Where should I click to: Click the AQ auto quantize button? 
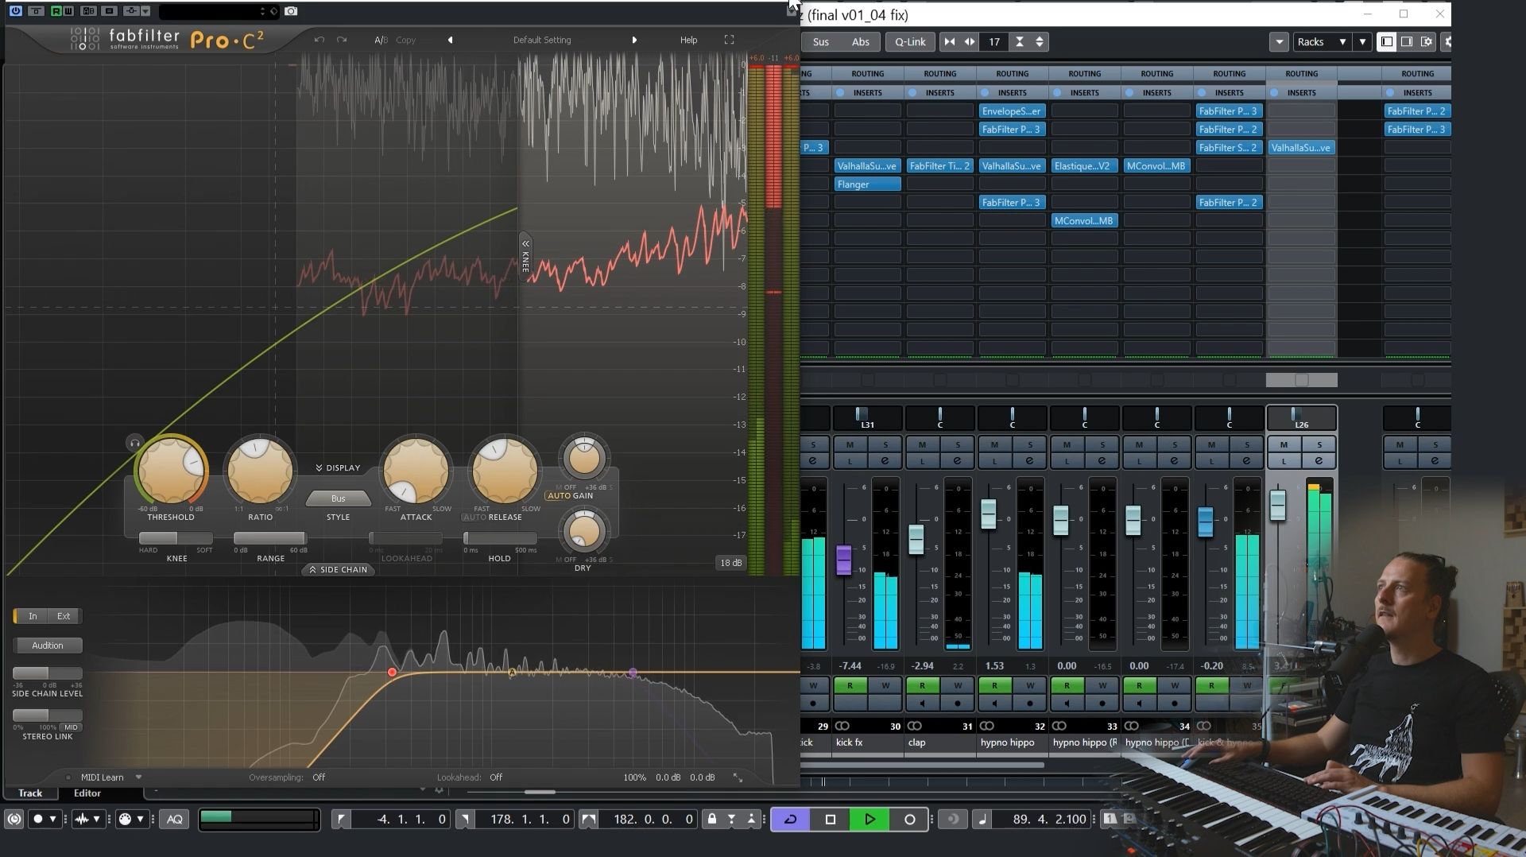[175, 820]
